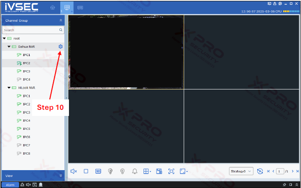The width and height of the screenshot is (301, 188).
Task: Jump to the first page
Action: point(268,171)
